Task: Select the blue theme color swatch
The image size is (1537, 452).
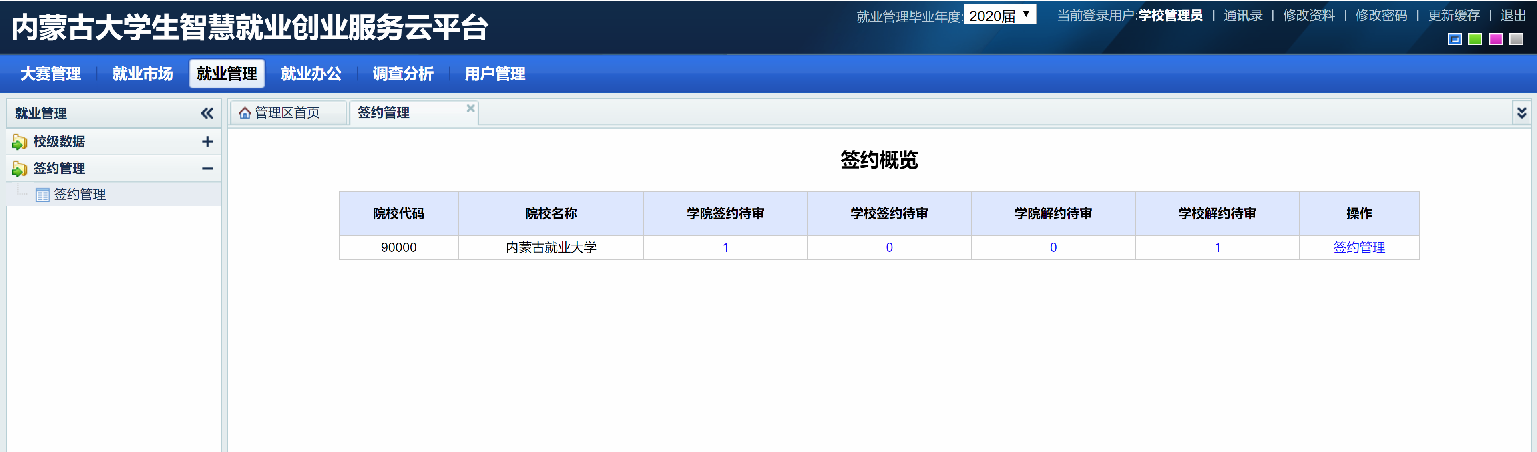Action: click(x=1454, y=39)
